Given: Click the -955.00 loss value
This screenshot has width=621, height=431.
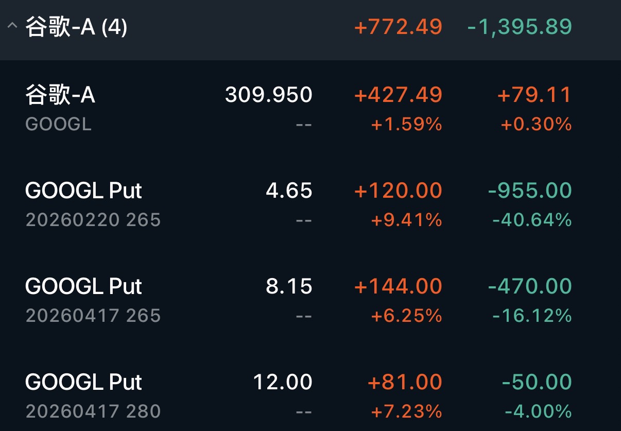Looking at the screenshot, I should click(x=530, y=191).
